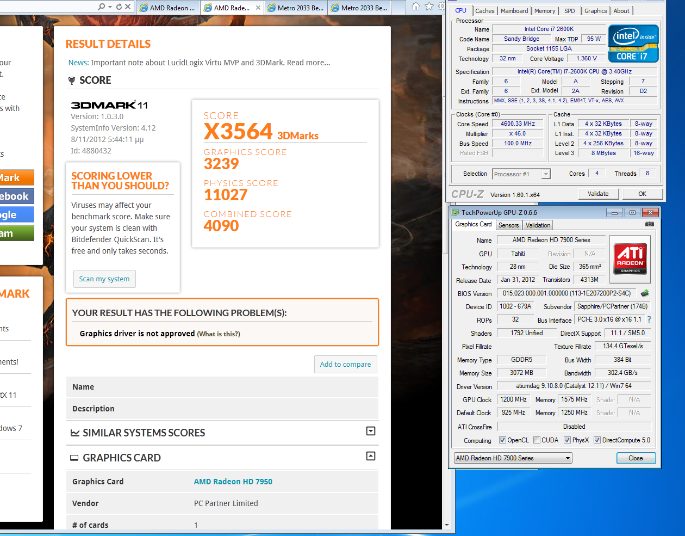Click the GPU-Z screenshot camera icon
This screenshot has width=685, height=536.
coord(649,224)
